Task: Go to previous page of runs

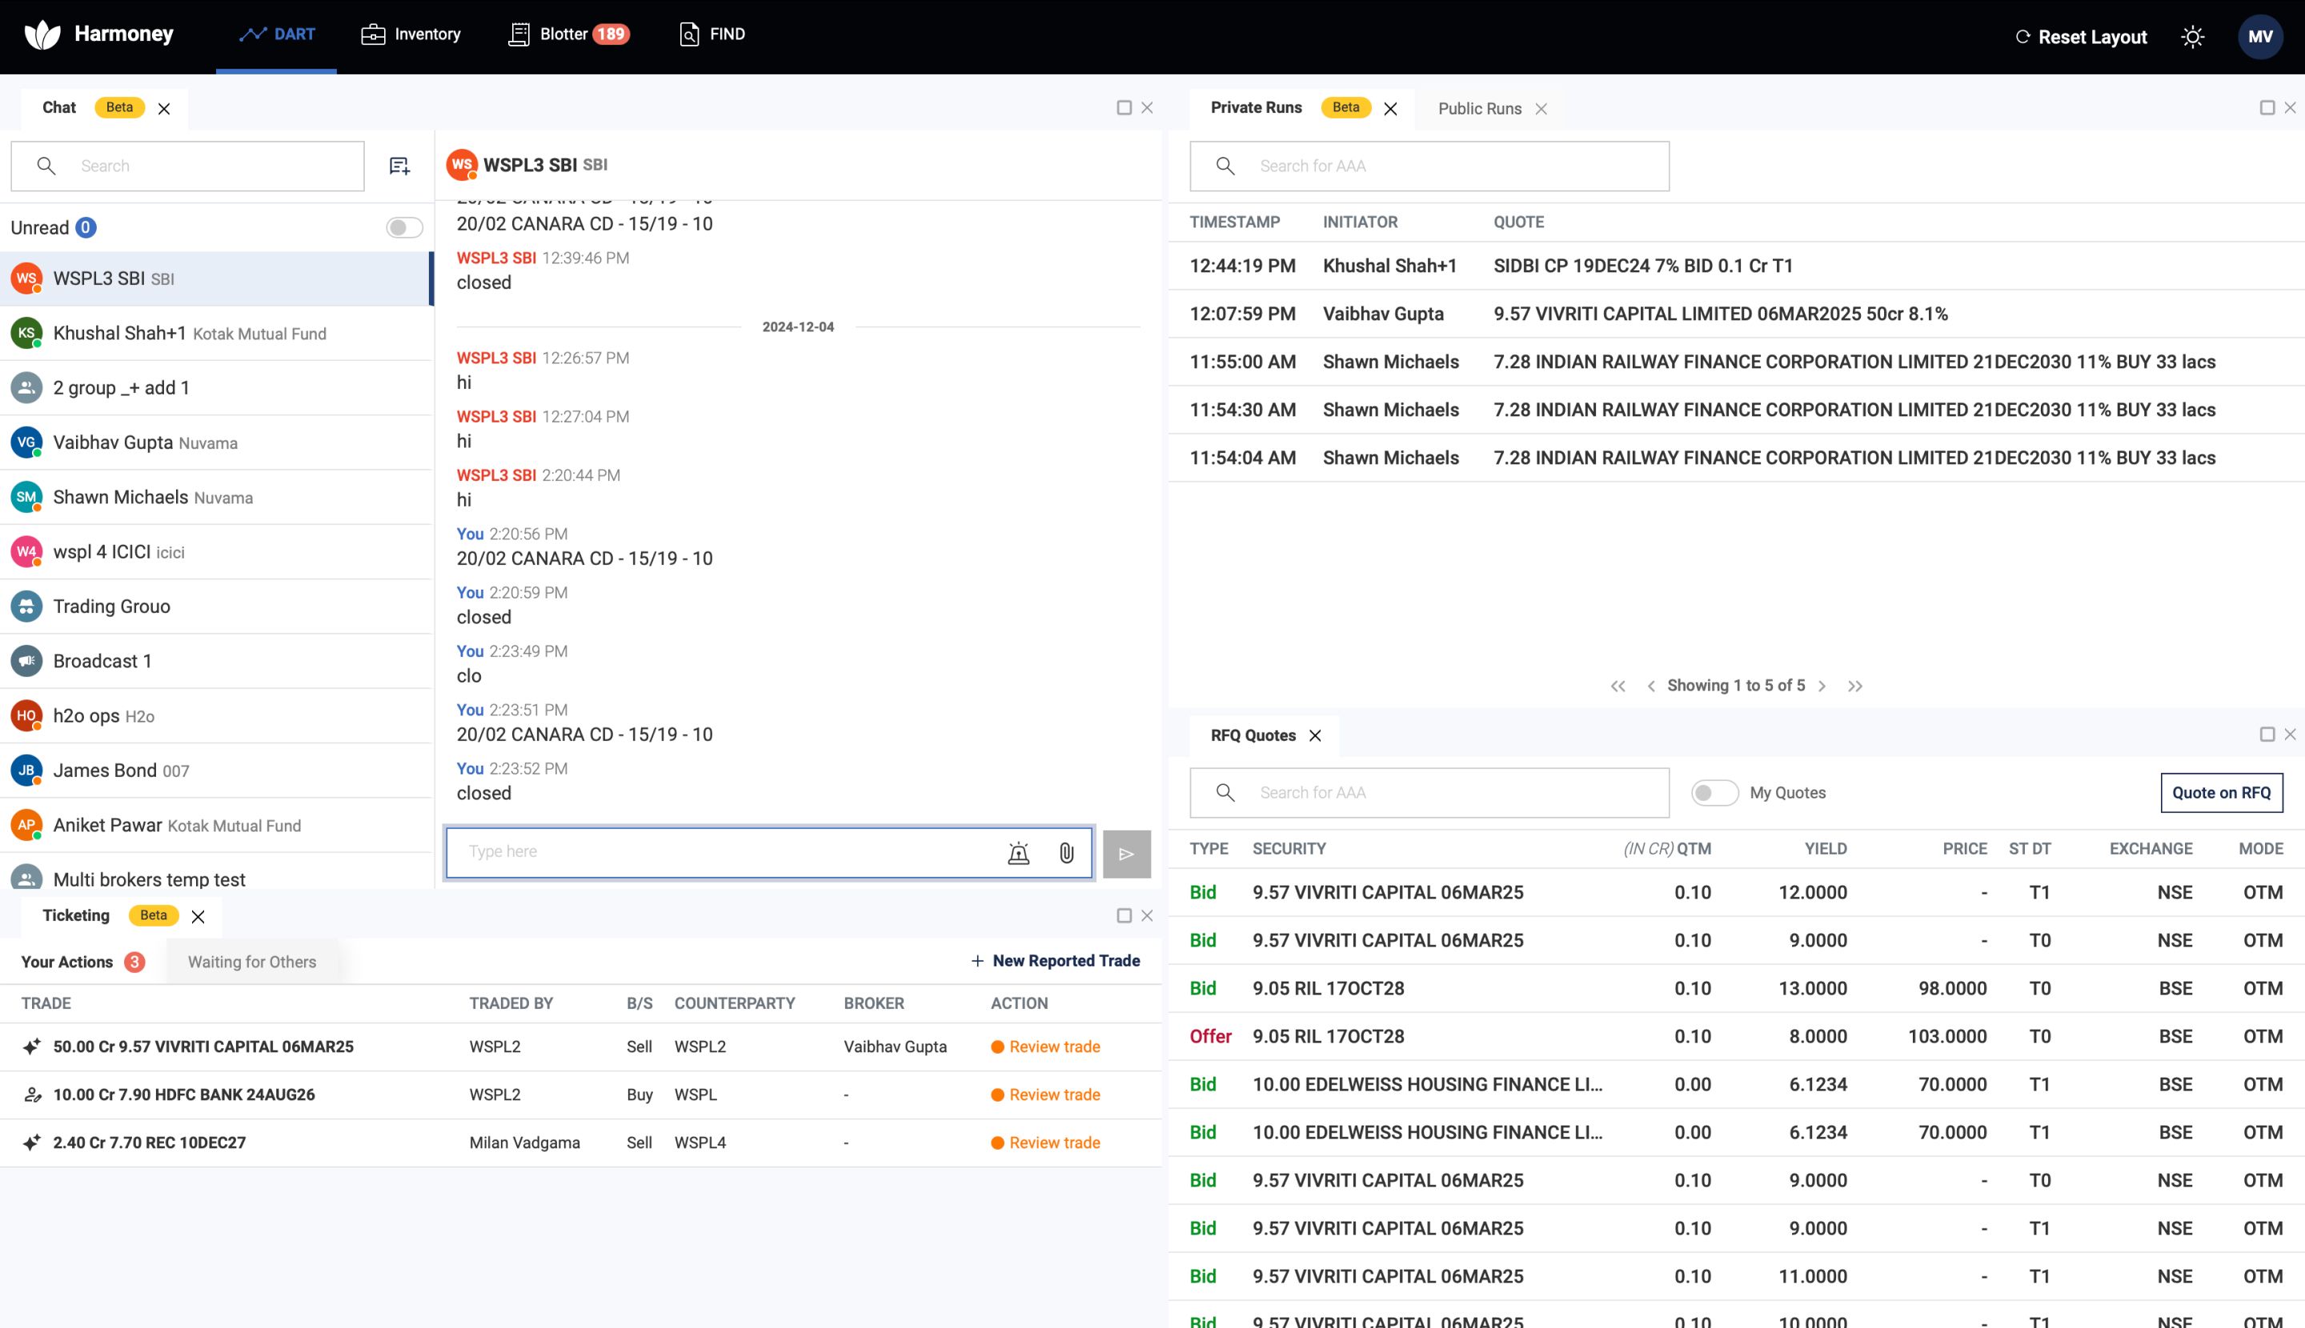Action: click(1651, 686)
